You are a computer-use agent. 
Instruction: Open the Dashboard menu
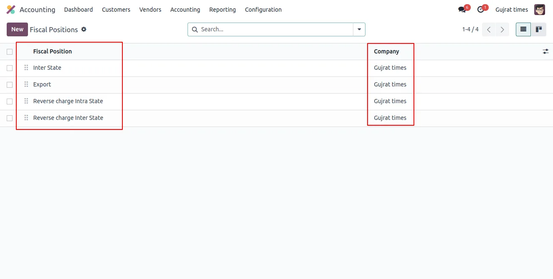click(79, 10)
